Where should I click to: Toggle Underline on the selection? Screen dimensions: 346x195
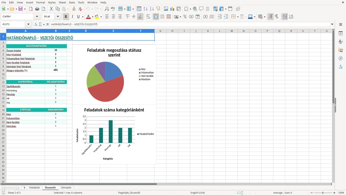click(x=78, y=17)
